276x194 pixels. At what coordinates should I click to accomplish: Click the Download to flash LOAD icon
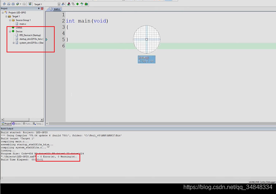tap(30, 4)
